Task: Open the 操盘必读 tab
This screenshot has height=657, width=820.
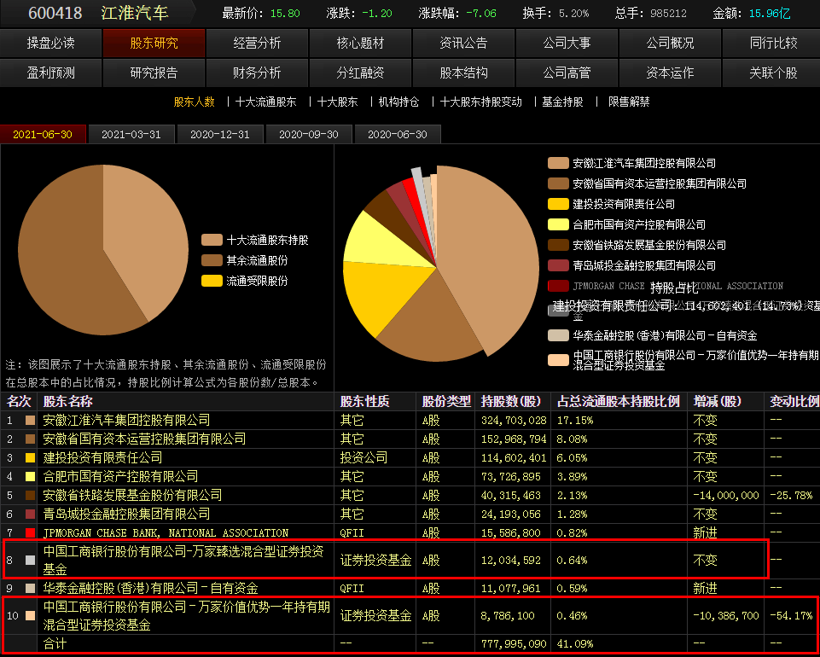Action: [50, 43]
